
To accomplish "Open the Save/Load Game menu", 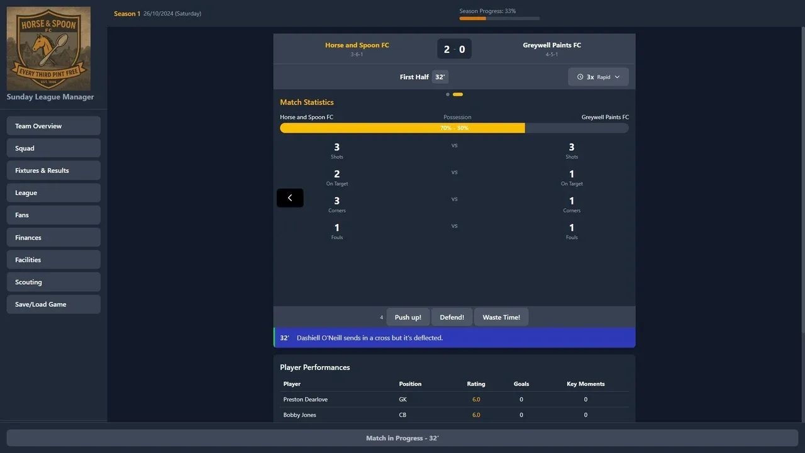I will click(x=53, y=305).
